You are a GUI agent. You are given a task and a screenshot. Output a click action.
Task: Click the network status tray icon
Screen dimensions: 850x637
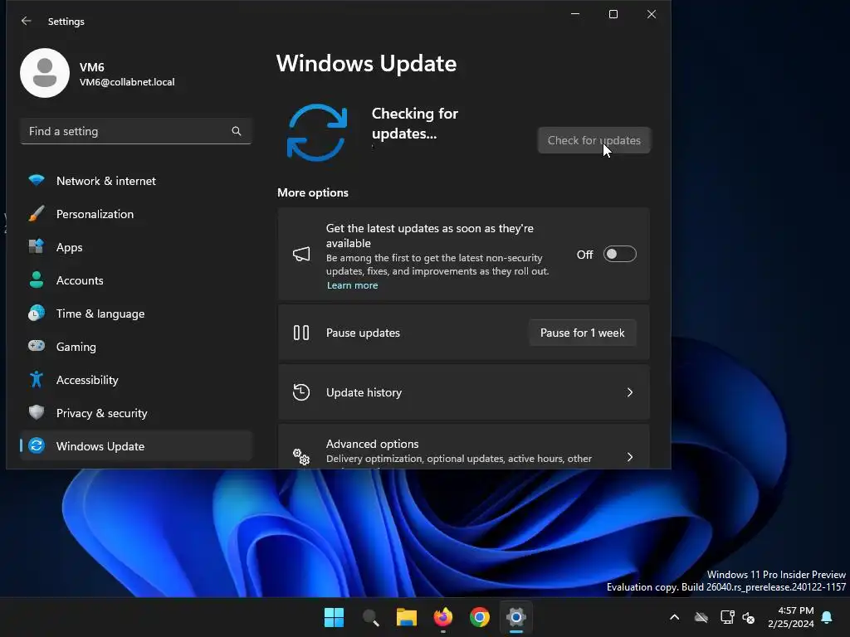727,617
